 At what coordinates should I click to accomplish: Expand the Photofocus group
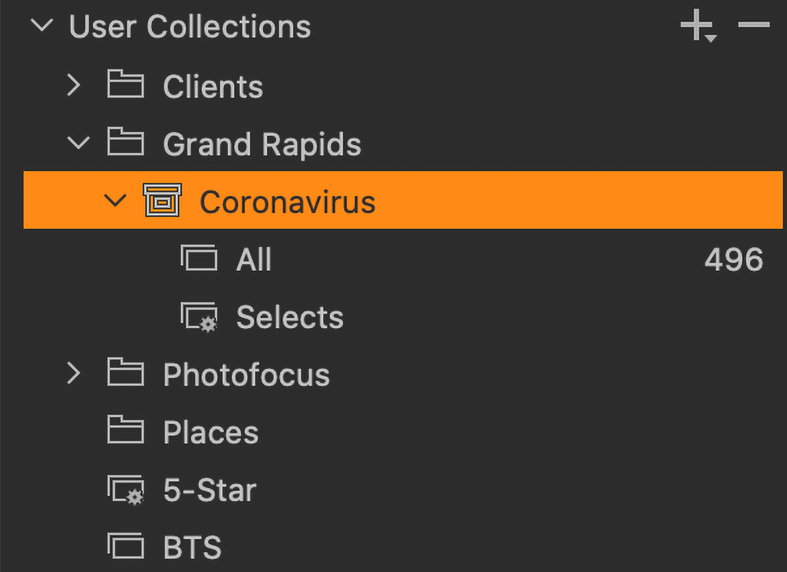74,374
